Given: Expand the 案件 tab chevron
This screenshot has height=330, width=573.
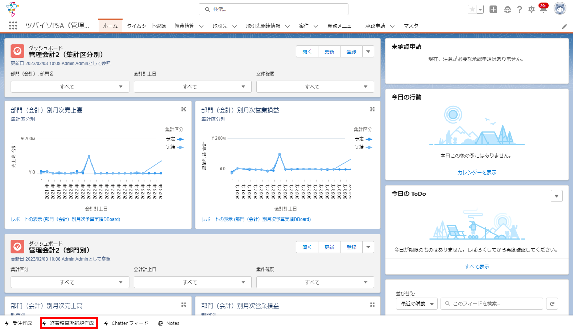Looking at the screenshot, I should [316, 26].
